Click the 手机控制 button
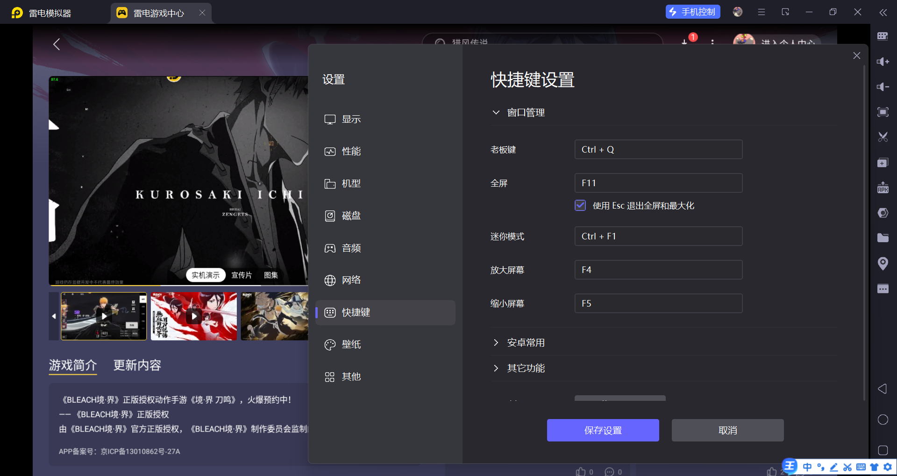Screen dimensions: 897x476 [693, 12]
